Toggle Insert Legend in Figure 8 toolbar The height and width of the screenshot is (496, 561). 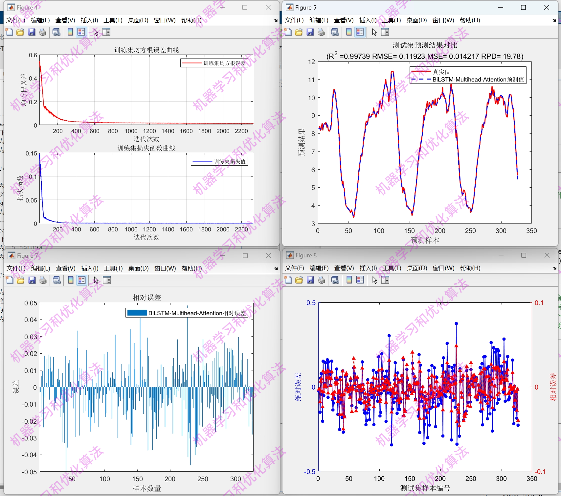click(x=360, y=280)
